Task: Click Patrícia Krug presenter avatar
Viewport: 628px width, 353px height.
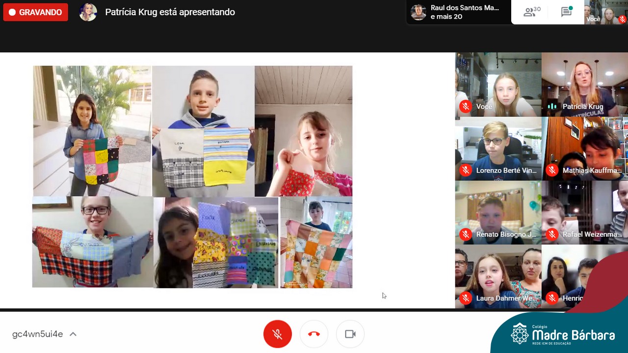Action: pyautogui.click(x=88, y=12)
